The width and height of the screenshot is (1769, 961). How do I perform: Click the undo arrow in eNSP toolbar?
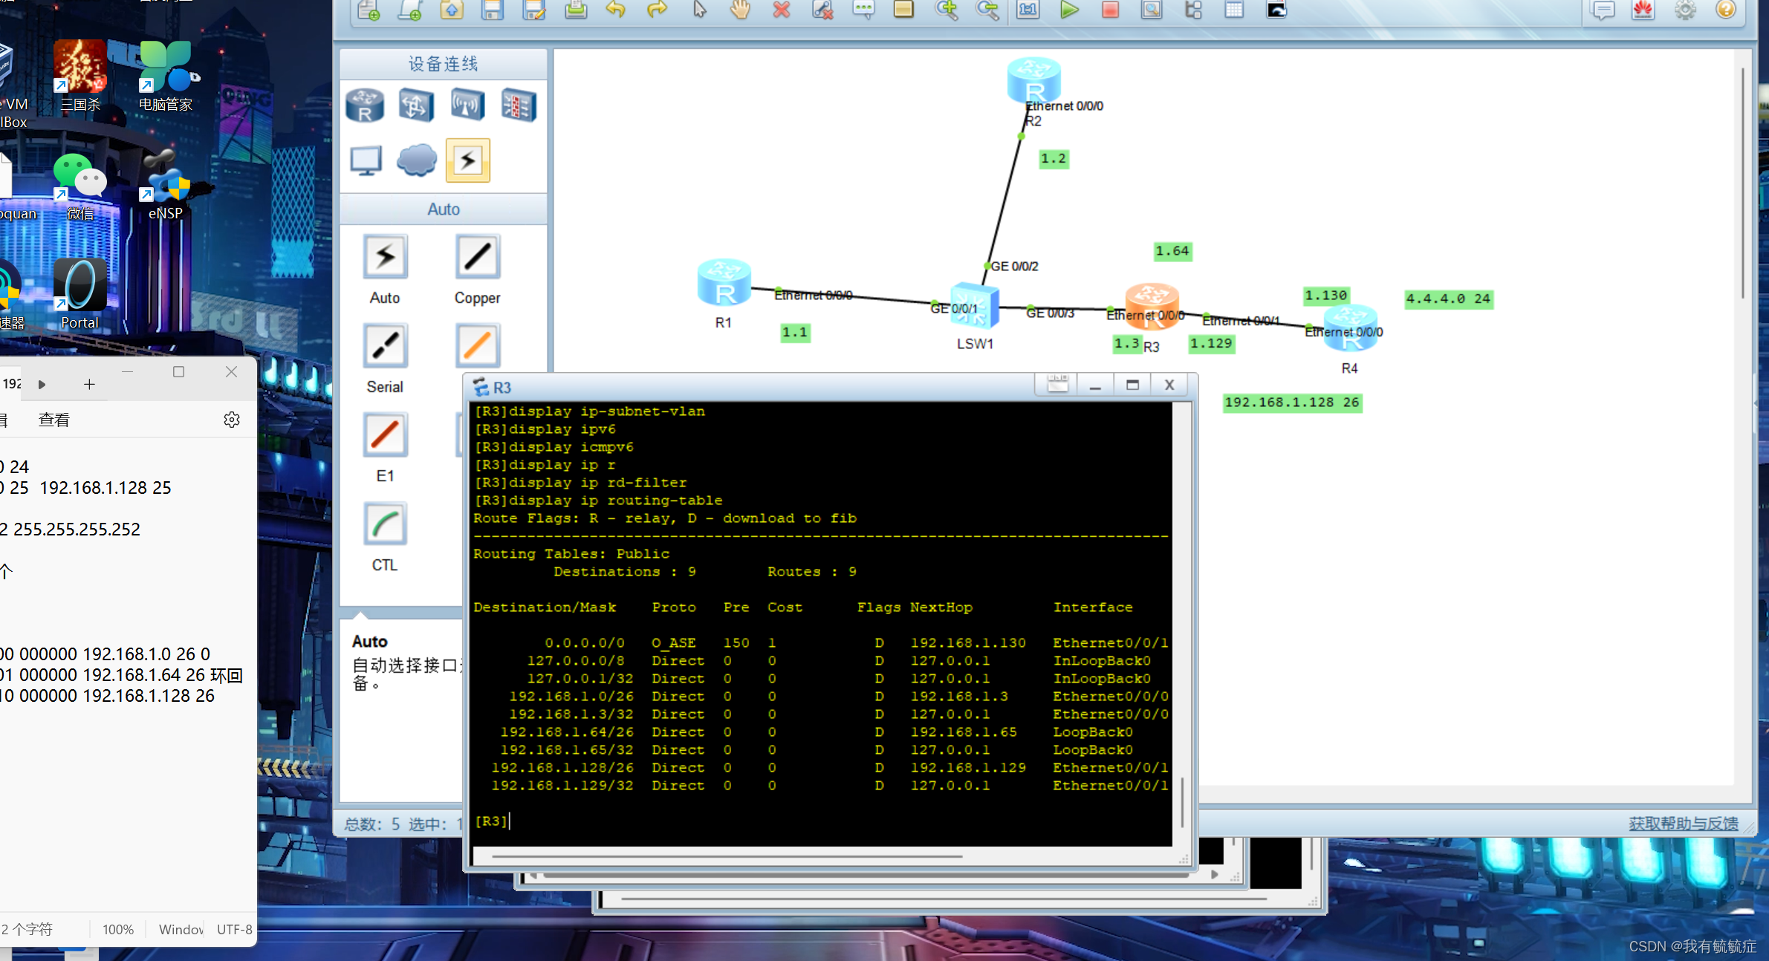coord(615,10)
